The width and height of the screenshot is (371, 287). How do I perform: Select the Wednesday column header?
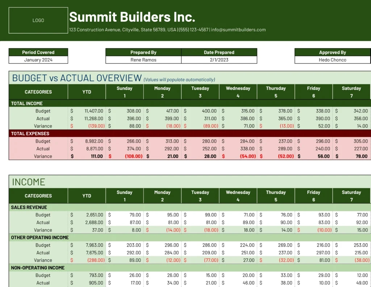[238, 91]
